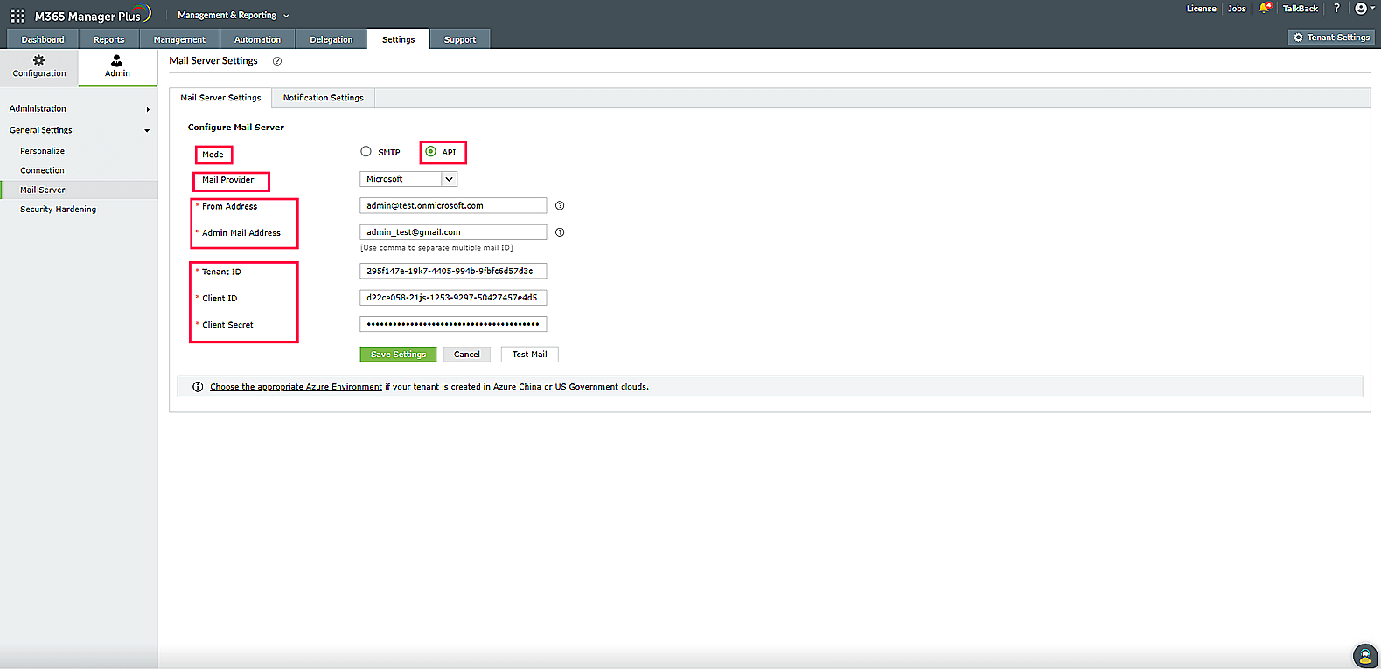Follow the Choose the appropriate Azure Environment link
Screen dimensions: 1381x669
pyautogui.click(x=296, y=387)
